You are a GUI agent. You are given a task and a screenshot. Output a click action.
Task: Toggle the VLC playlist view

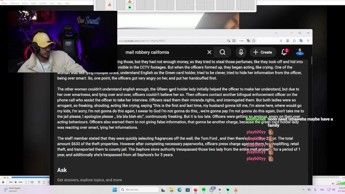click(39, 182)
